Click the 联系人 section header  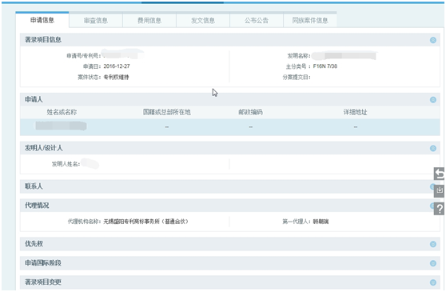(230, 186)
